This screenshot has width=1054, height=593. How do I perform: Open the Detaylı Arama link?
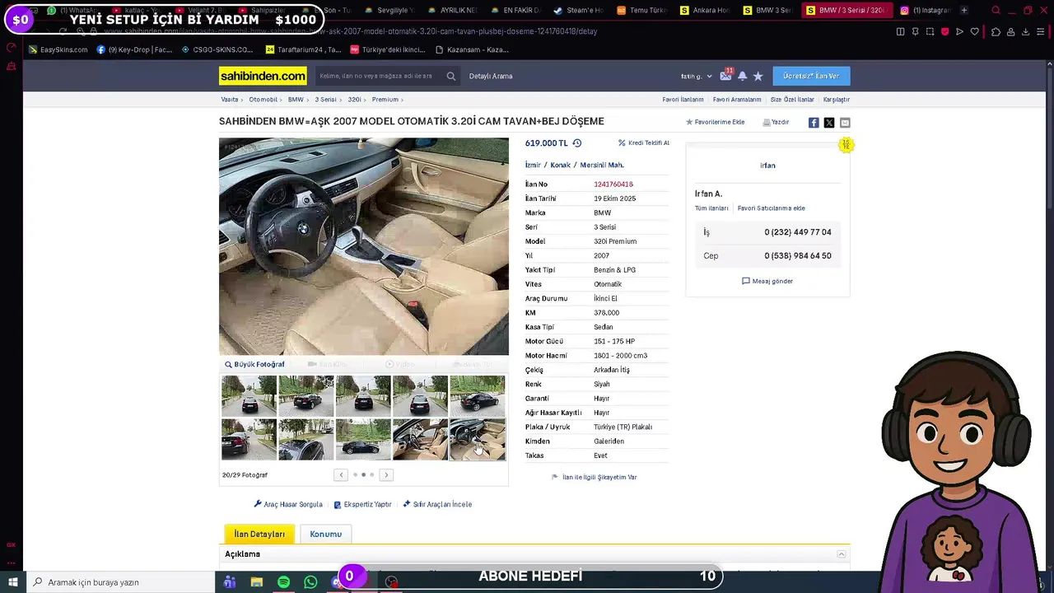point(491,76)
